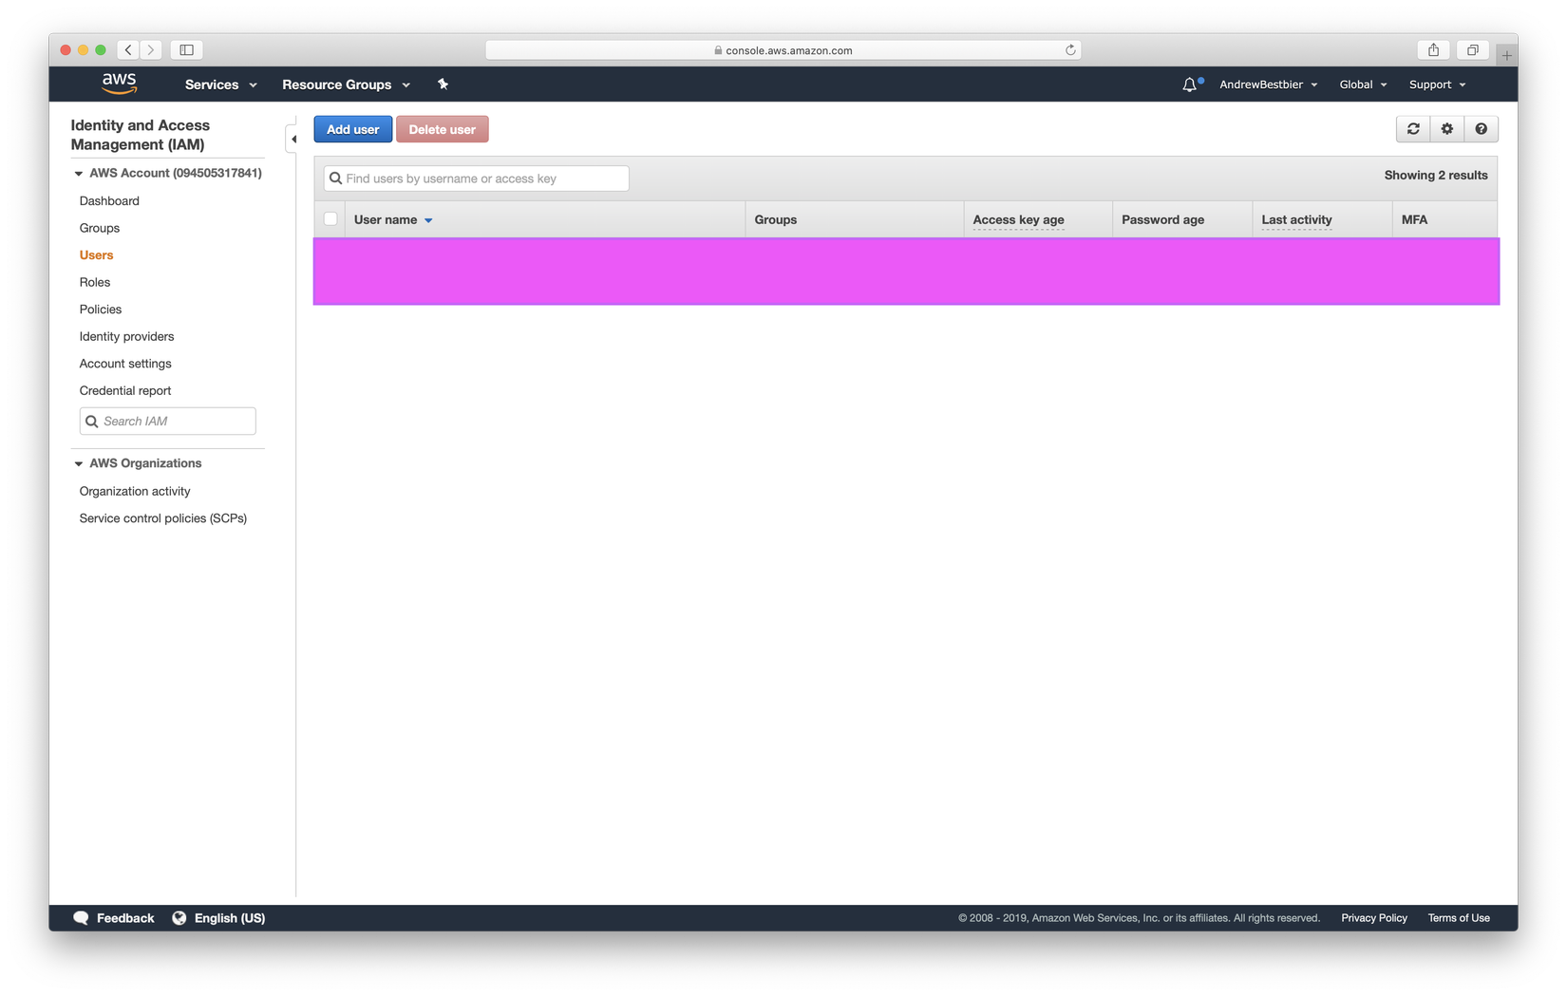
Task: Open Policies in the sidebar
Action: point(101,310)
